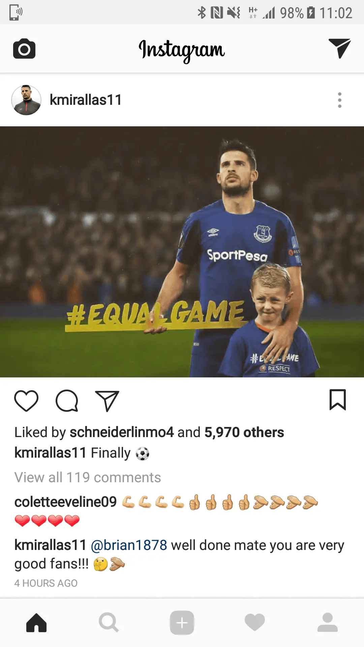Tap the comment bubble icon
This screenshot has width=364, height=647.
[x=67, y=401]
